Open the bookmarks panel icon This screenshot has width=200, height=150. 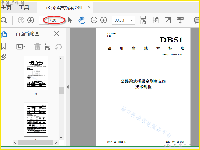(3, 46)
